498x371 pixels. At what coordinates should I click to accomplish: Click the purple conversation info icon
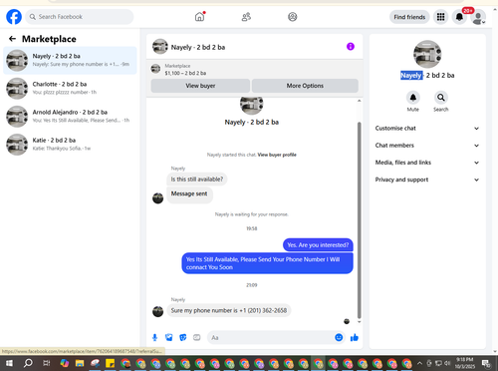351,47
